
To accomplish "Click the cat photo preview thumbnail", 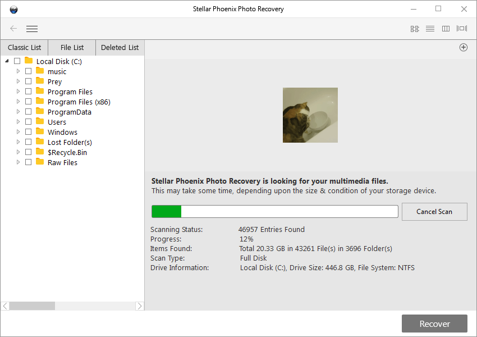I will point(310,115).
